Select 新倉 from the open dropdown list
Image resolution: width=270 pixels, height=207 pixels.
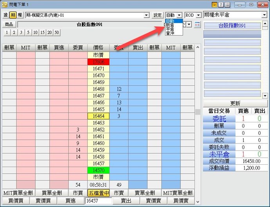170,25
